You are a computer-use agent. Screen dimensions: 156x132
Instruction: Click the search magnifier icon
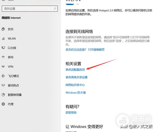[55, 8]
